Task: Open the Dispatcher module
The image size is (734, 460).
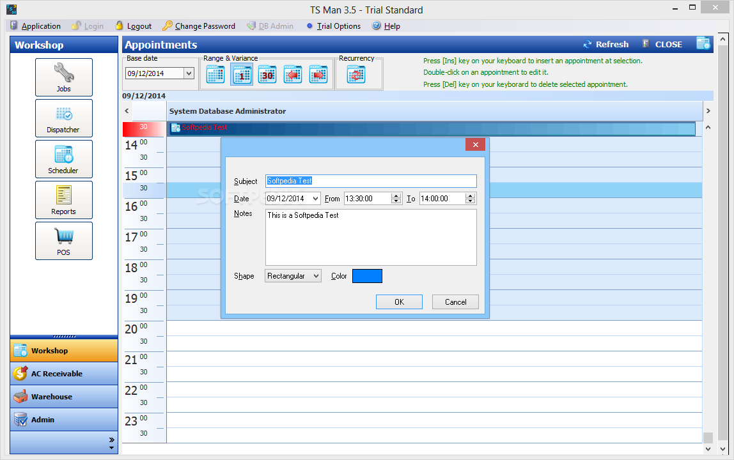Action: (x=64, y=118)
